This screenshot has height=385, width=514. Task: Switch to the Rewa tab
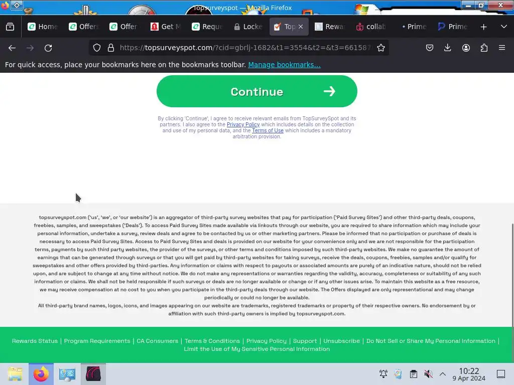point(330,27)
